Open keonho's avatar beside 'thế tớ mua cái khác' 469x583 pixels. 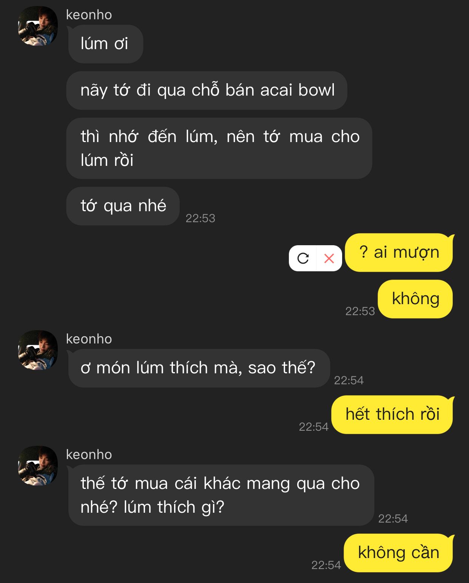(x=38, y=466)
